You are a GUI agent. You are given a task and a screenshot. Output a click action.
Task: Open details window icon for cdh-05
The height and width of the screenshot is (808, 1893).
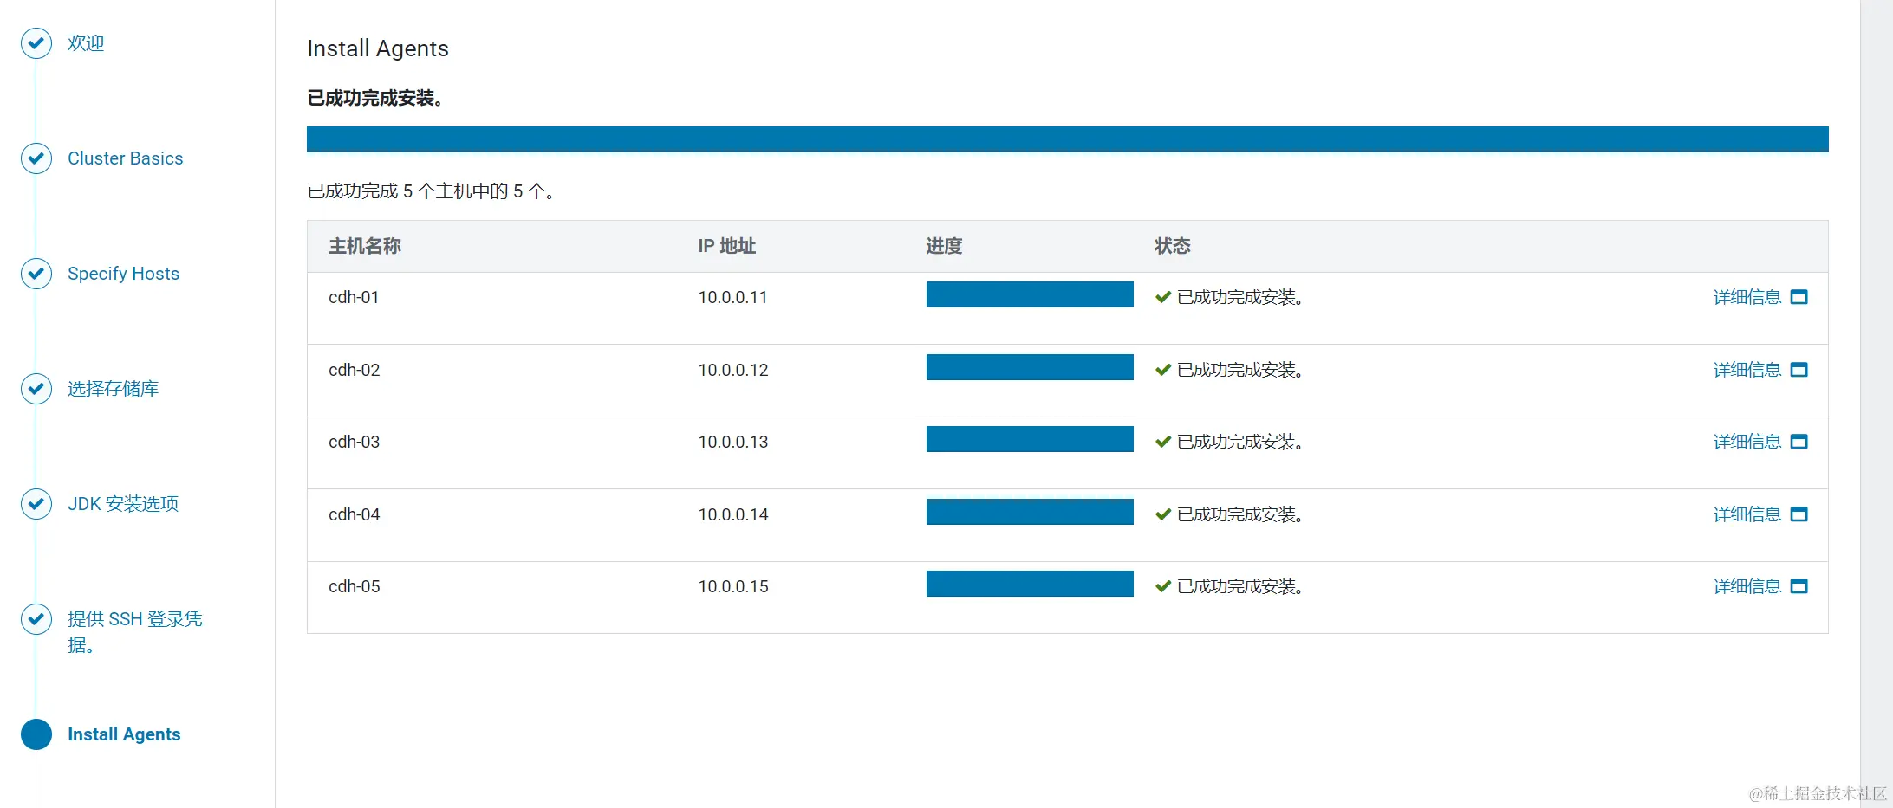click(1799, 586)
